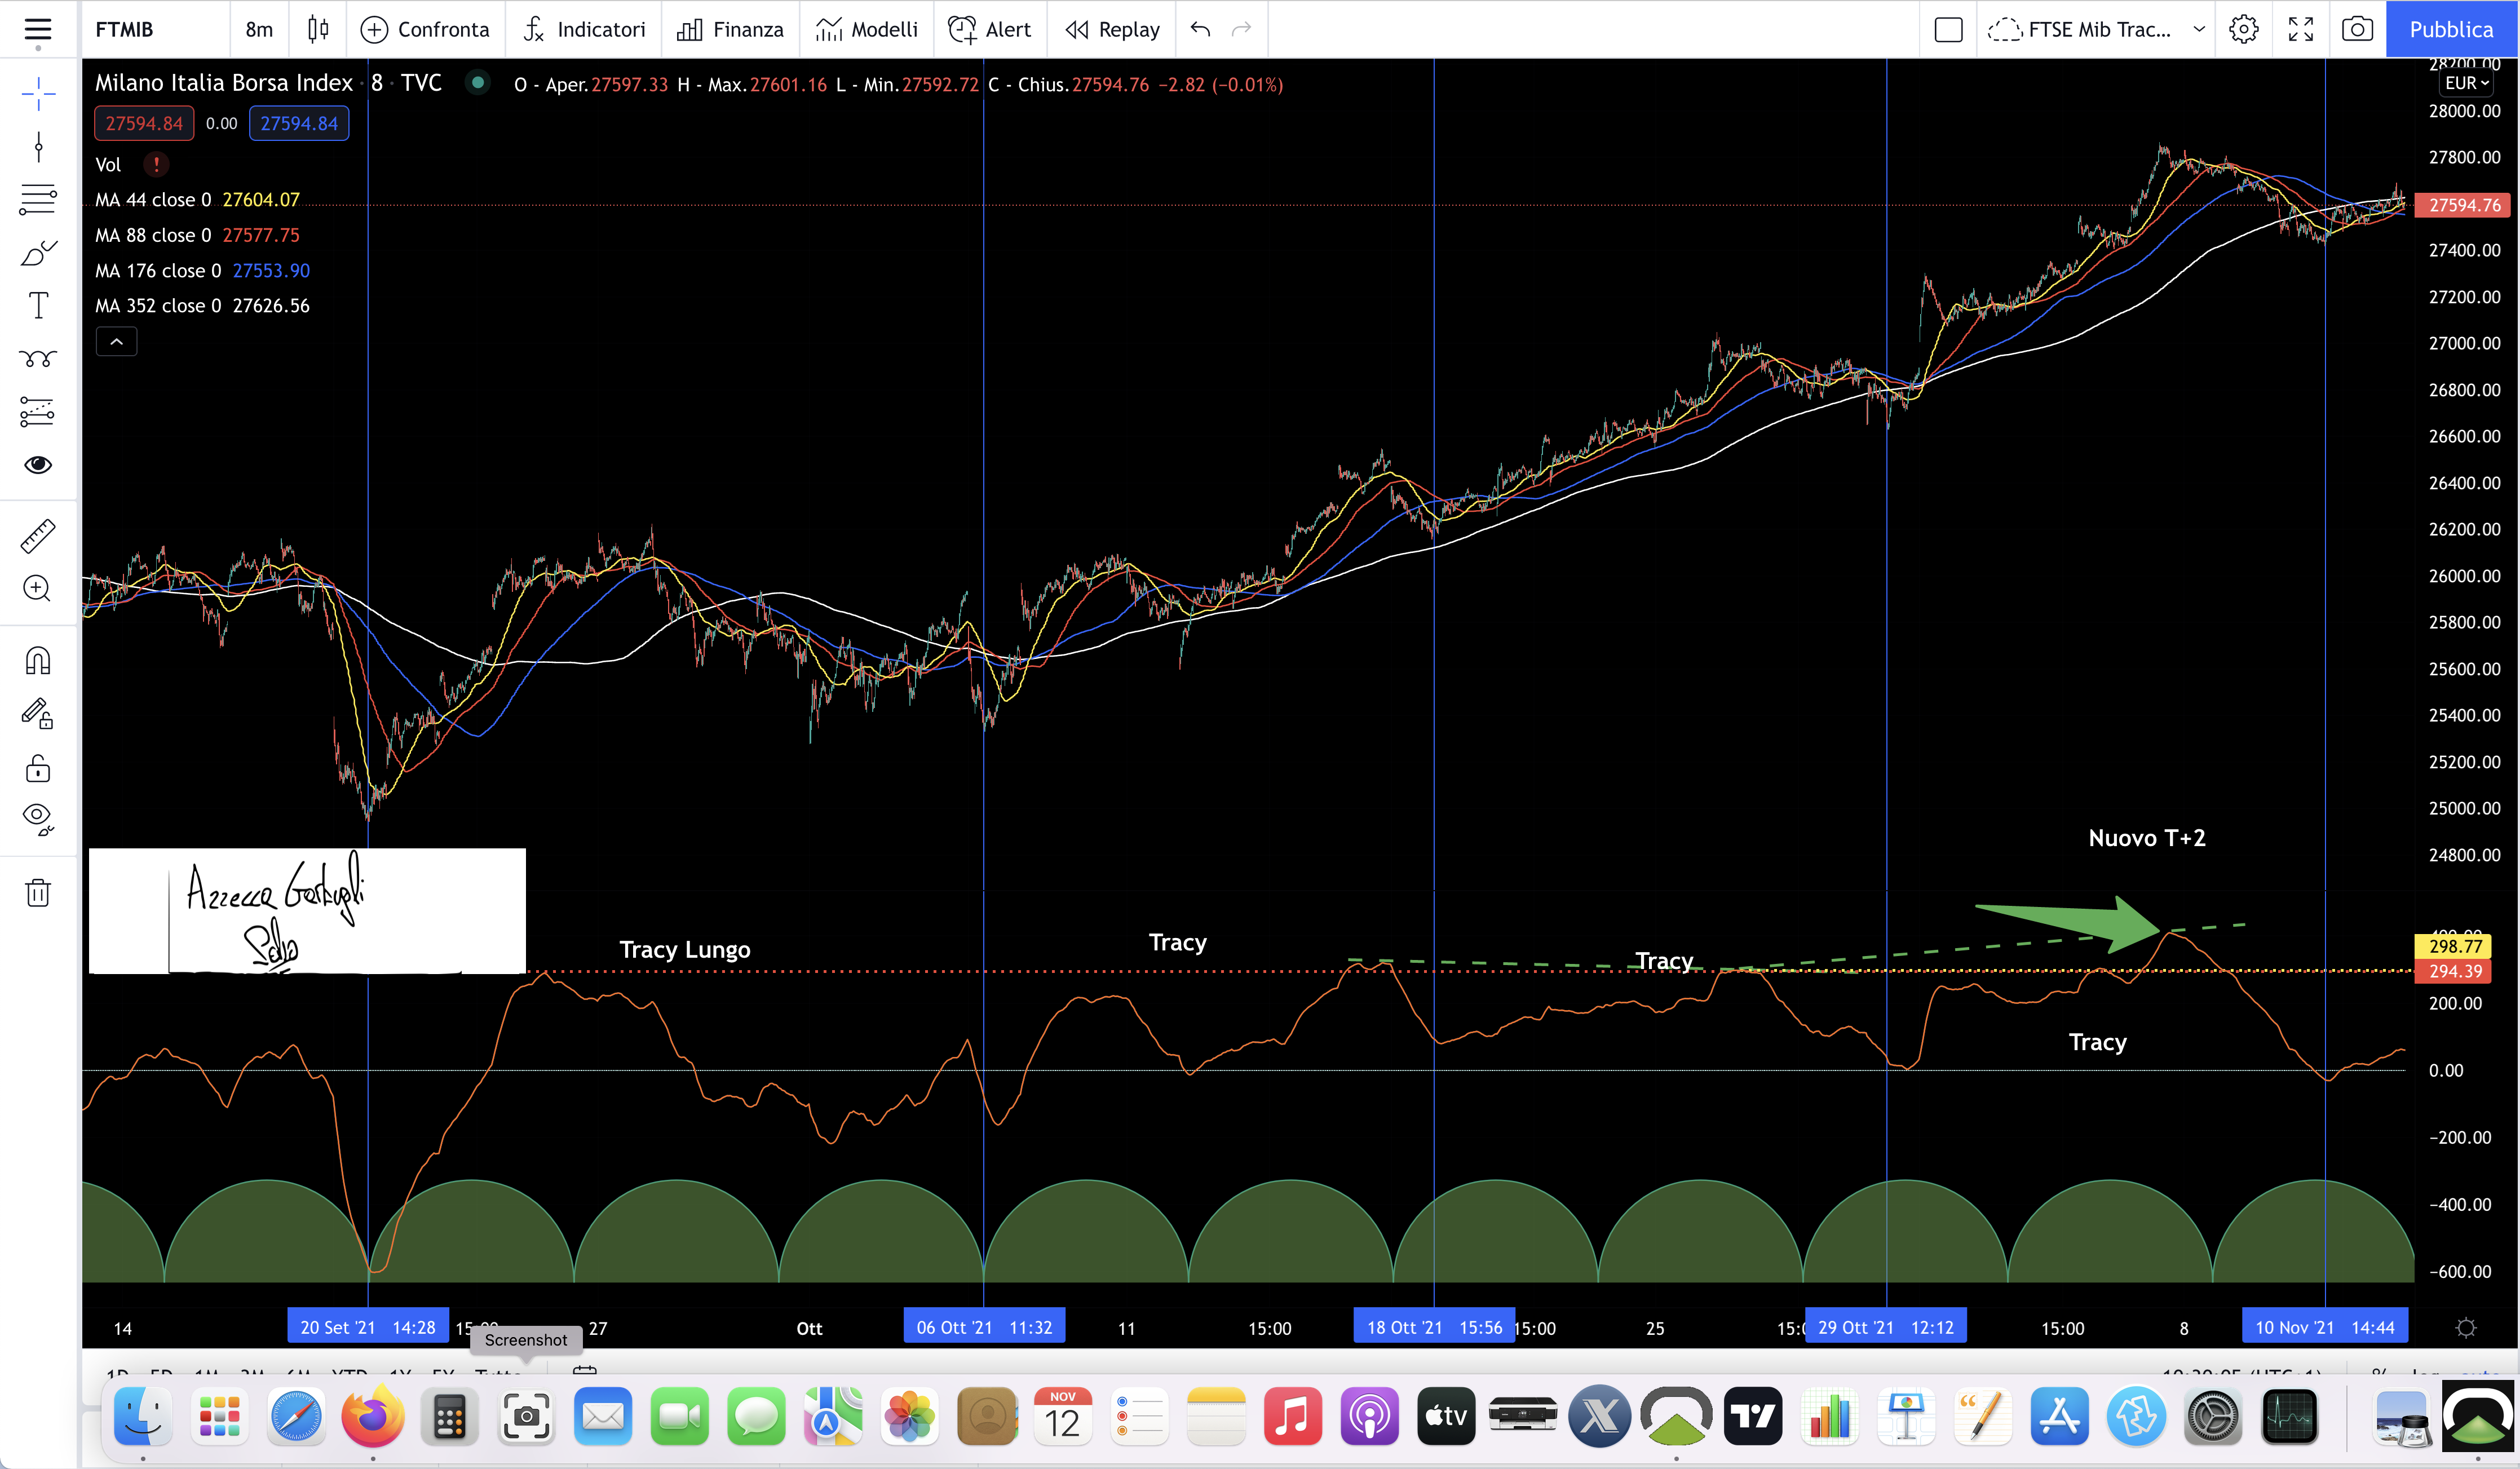Open the EUR currency dropdown

coord(2467,84)
